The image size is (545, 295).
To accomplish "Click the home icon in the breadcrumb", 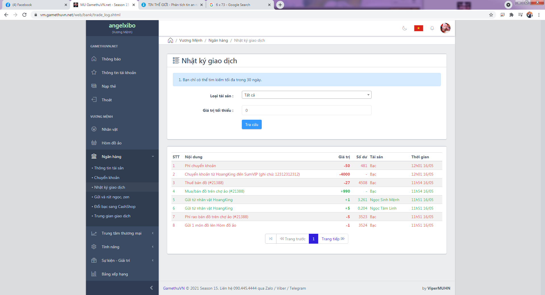I will pos(170,40).
